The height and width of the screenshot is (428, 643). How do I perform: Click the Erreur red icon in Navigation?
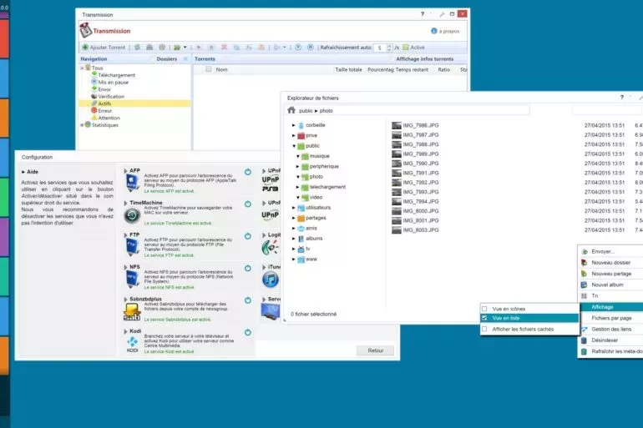94,111
